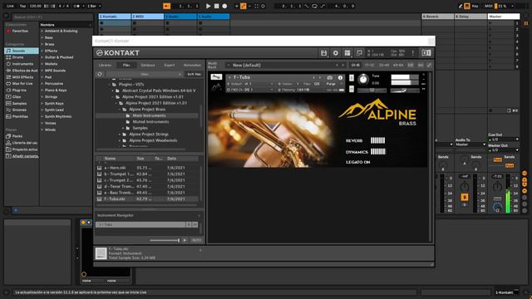Open New (default) multi rack dropdown

(280, 65)
